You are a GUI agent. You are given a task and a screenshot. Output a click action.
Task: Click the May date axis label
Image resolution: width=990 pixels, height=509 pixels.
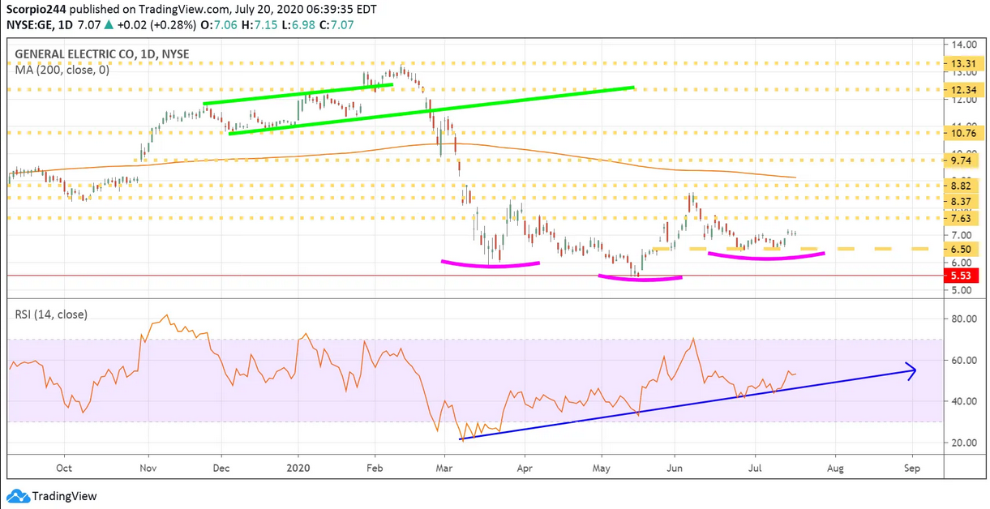point(601,468)
